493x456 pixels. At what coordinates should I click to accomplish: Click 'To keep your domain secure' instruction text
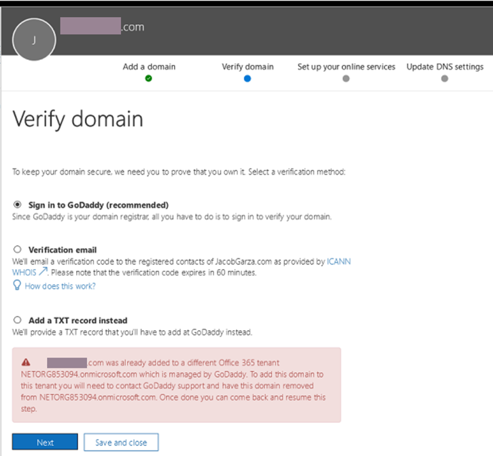pyautogui.click(x=179, y=172)
